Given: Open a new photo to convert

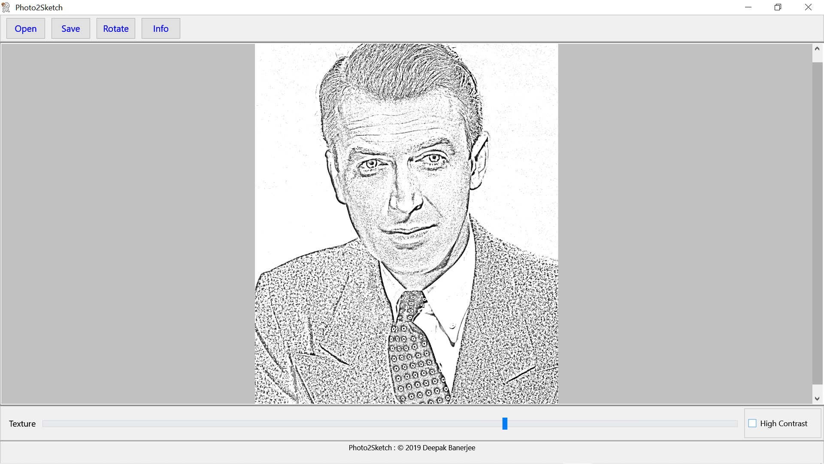Looking at the screenshot, I should 25,28.
